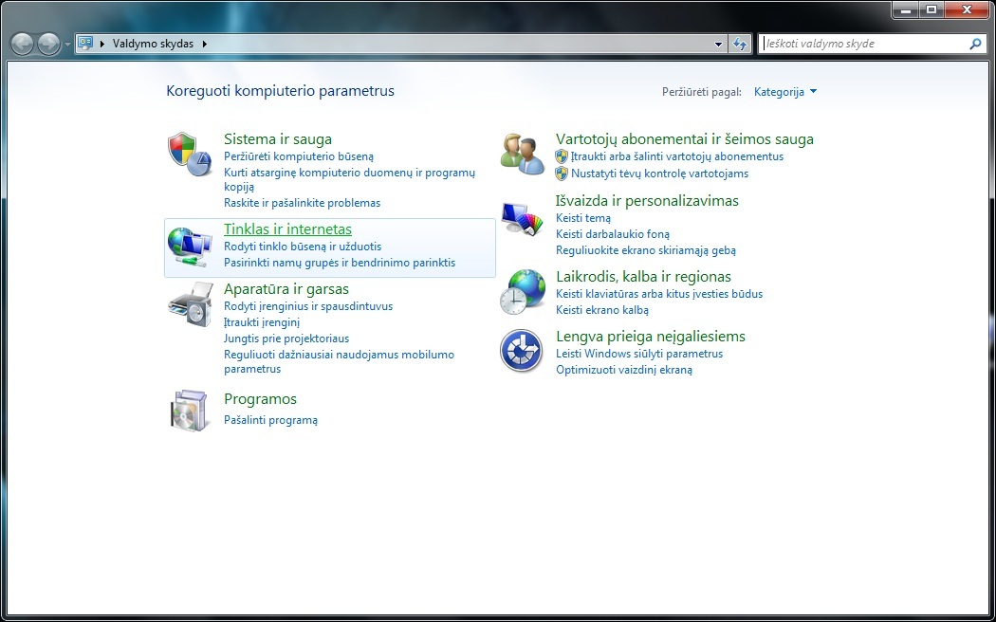996x622 pixels.
Task: Click the forward navigation arrow button
Action: [x=49, y=44]
